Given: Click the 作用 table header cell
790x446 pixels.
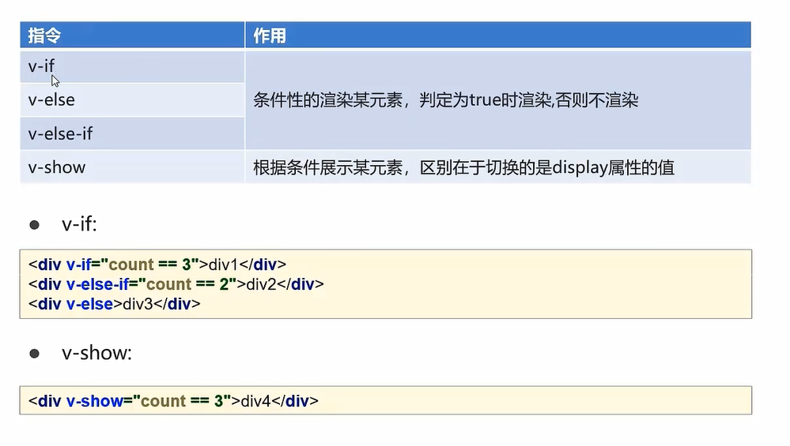Looking at the screenshot, I should (x=497, y=36).
